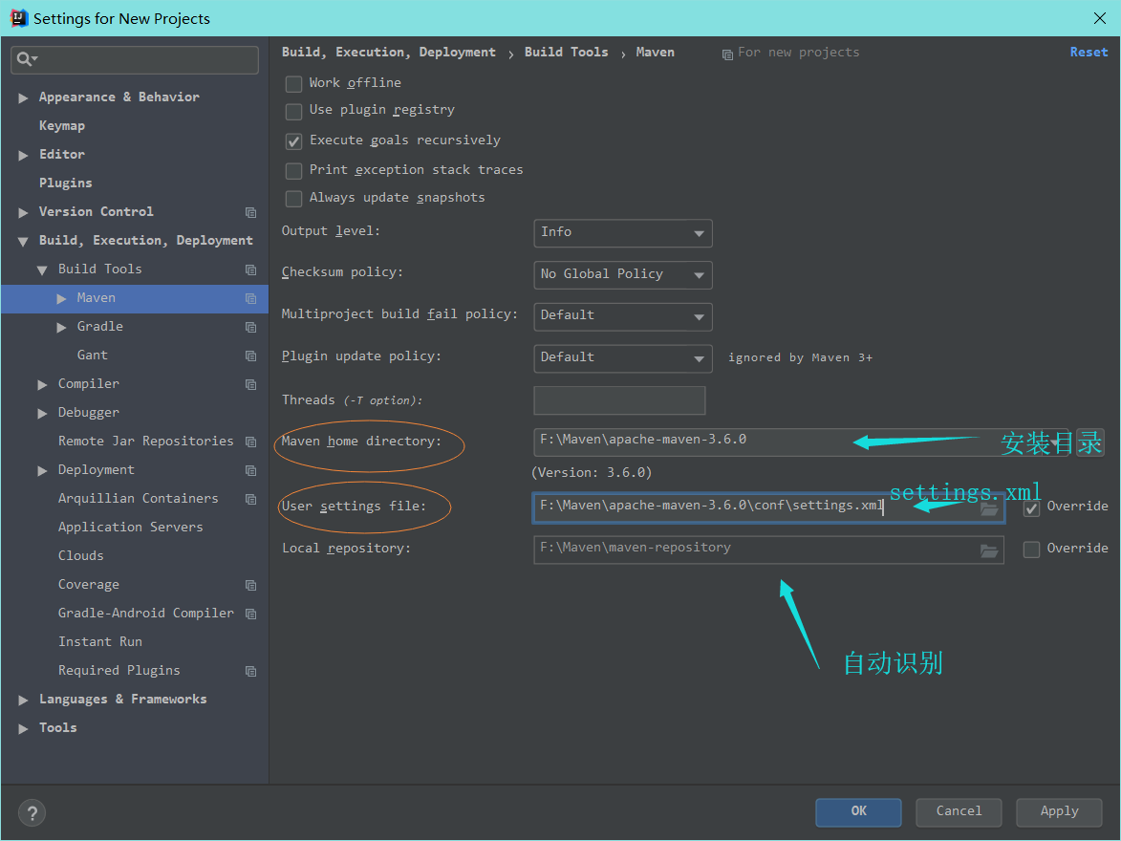Viewport: 1121px width, 841px height.
Task: Click the Local repository path field
Action: click(768, 550)
